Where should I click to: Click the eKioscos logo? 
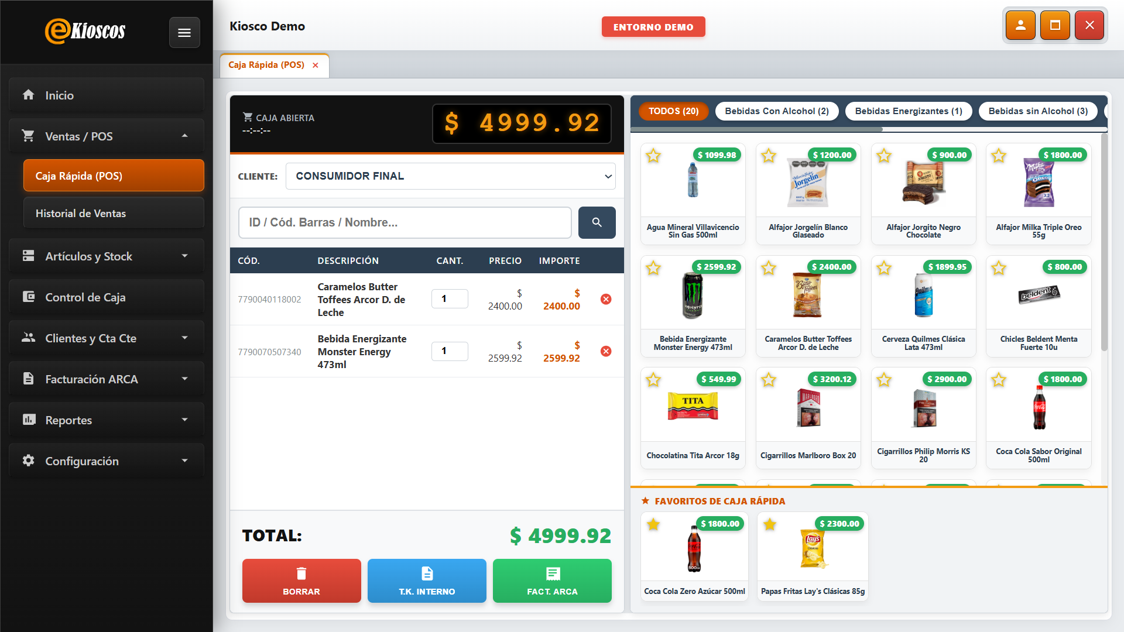click(x=85, y=31)
